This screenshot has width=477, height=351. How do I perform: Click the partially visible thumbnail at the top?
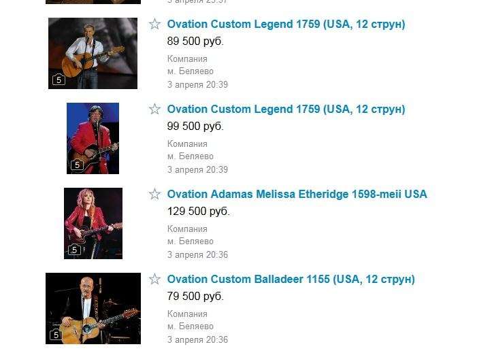tap(93, 2)
